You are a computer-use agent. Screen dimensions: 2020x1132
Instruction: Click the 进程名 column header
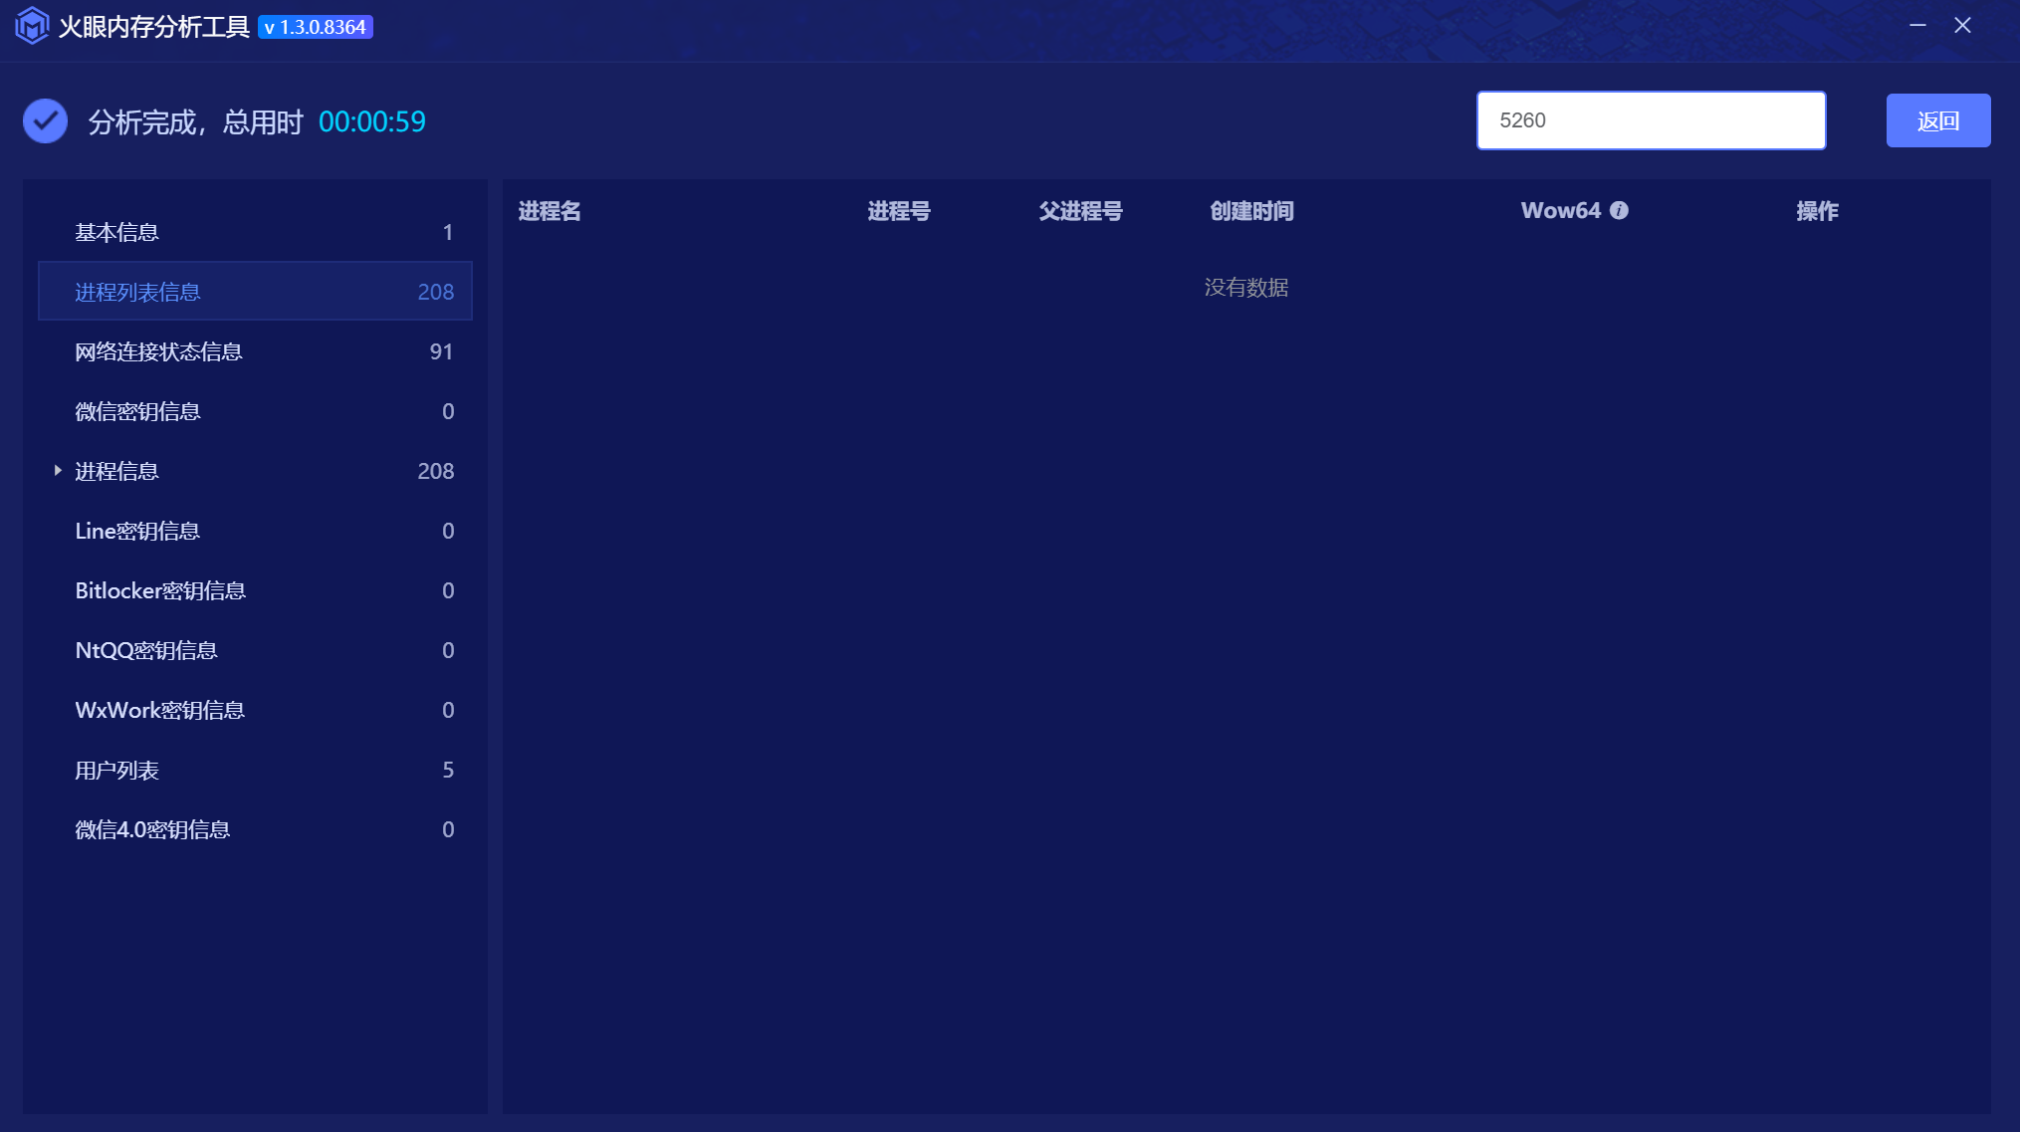(x=550, y=211)
